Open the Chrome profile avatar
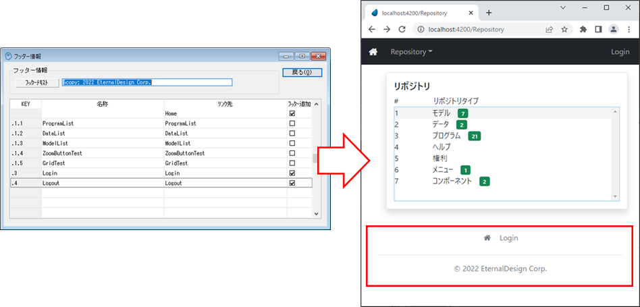Viewport: 640px width, 307px height. pos(614,30)
